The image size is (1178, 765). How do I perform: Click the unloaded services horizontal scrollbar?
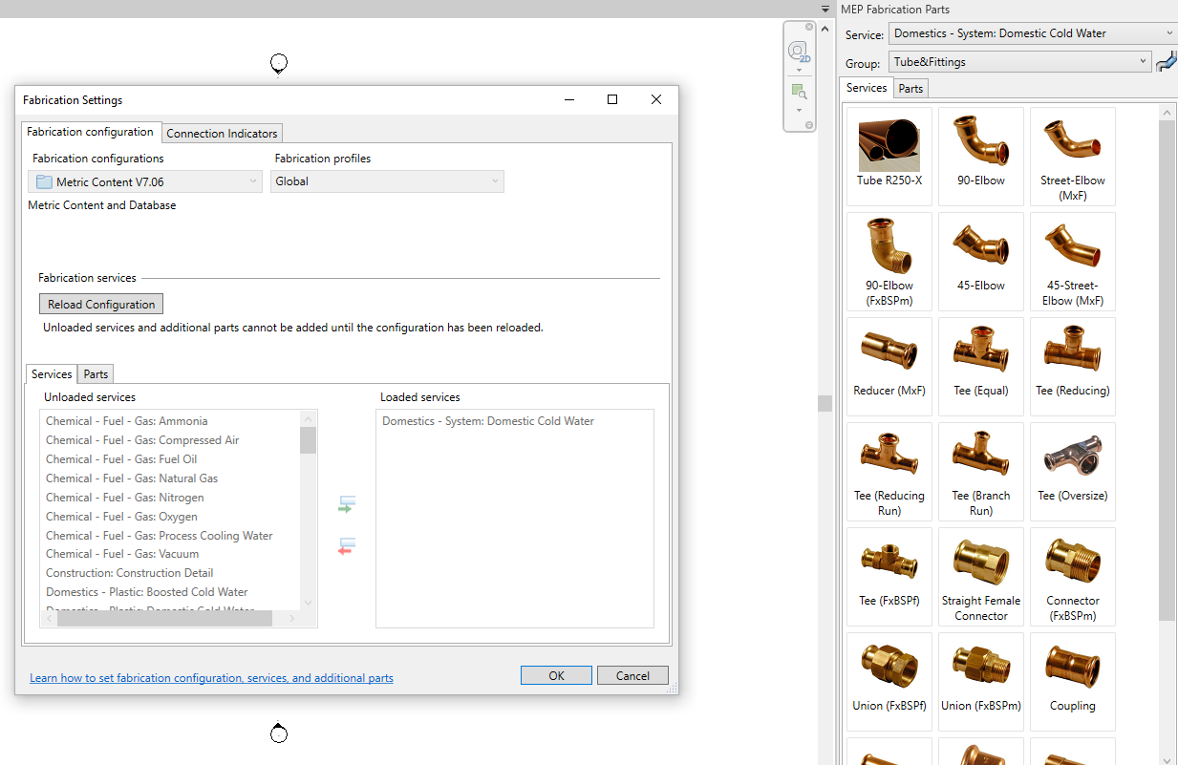165,619
